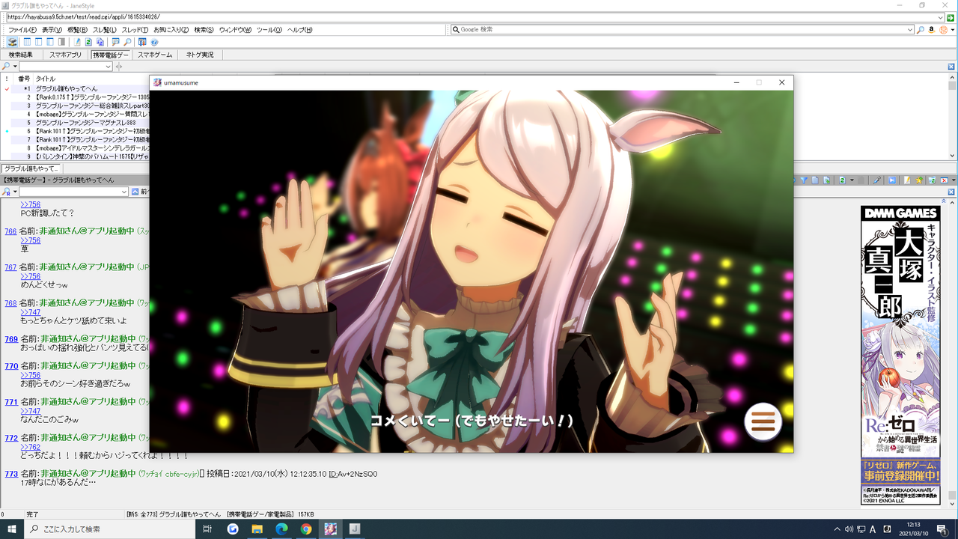Image resolution: width=958 pixels, height=539 pixels.
Task: Click the タイトル column header
Action: click(46, 79)
